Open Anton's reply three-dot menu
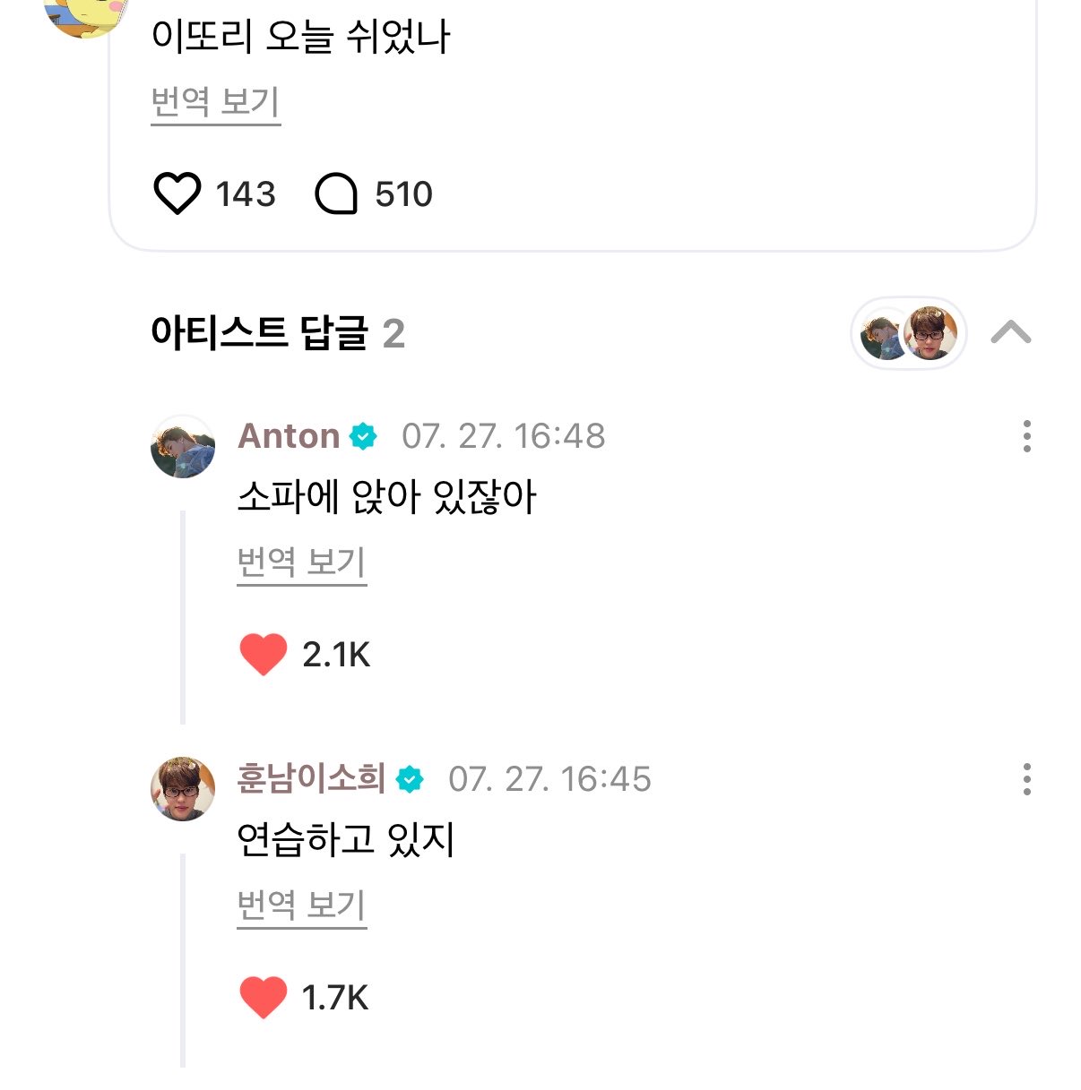Image resolution: width=1081 pixels, height=1090 pixels. 1026,436
